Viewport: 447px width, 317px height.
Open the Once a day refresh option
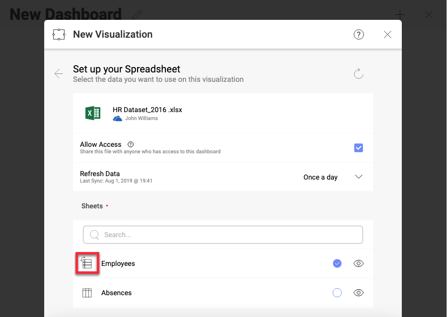(x=320, y=177)
